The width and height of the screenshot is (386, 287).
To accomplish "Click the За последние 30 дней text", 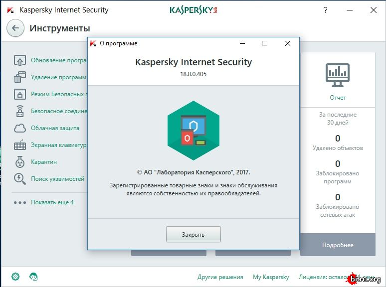I will [338, 119].
